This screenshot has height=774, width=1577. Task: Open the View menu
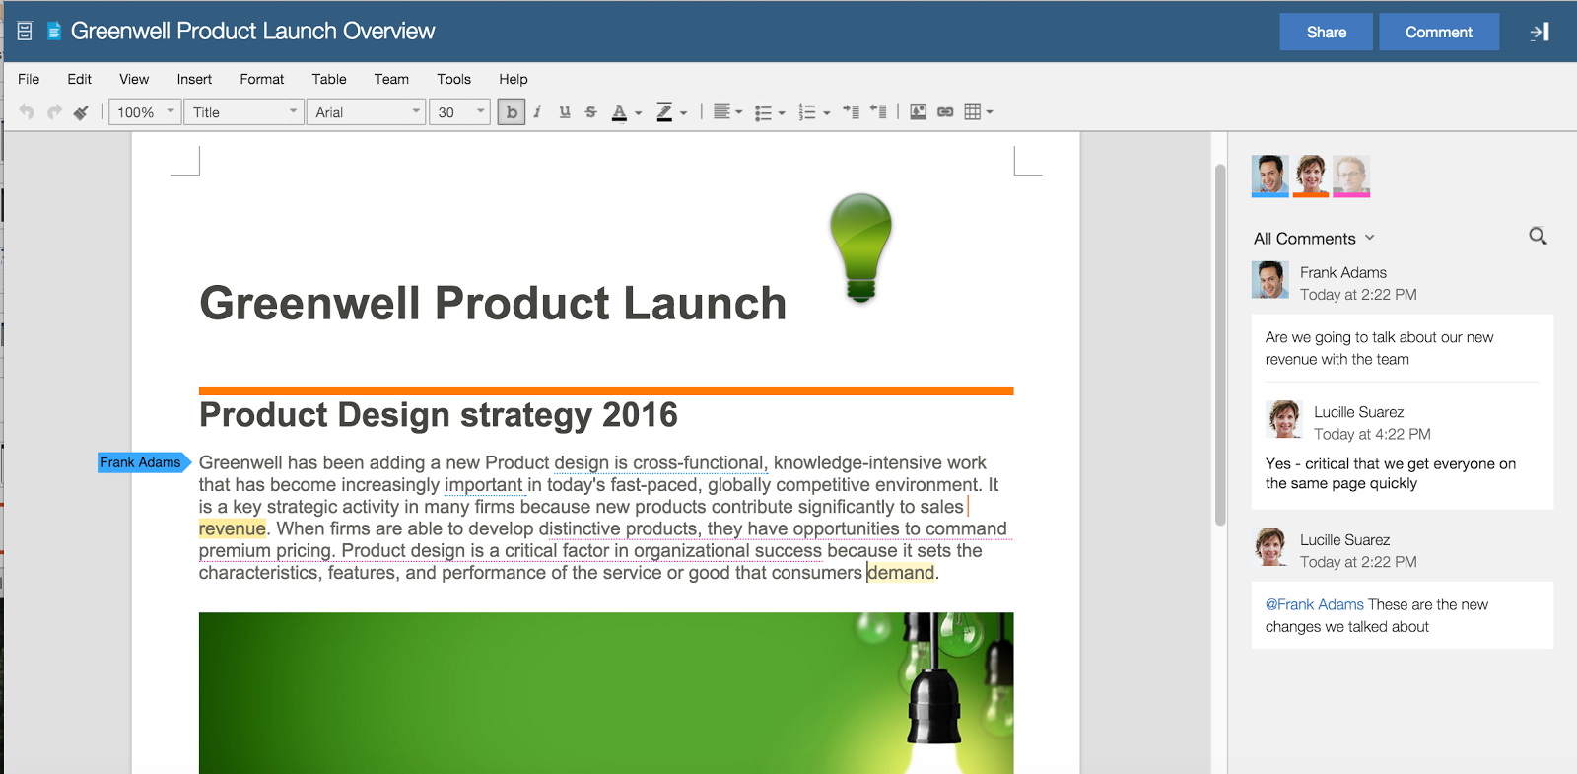[x=134, y=79]
